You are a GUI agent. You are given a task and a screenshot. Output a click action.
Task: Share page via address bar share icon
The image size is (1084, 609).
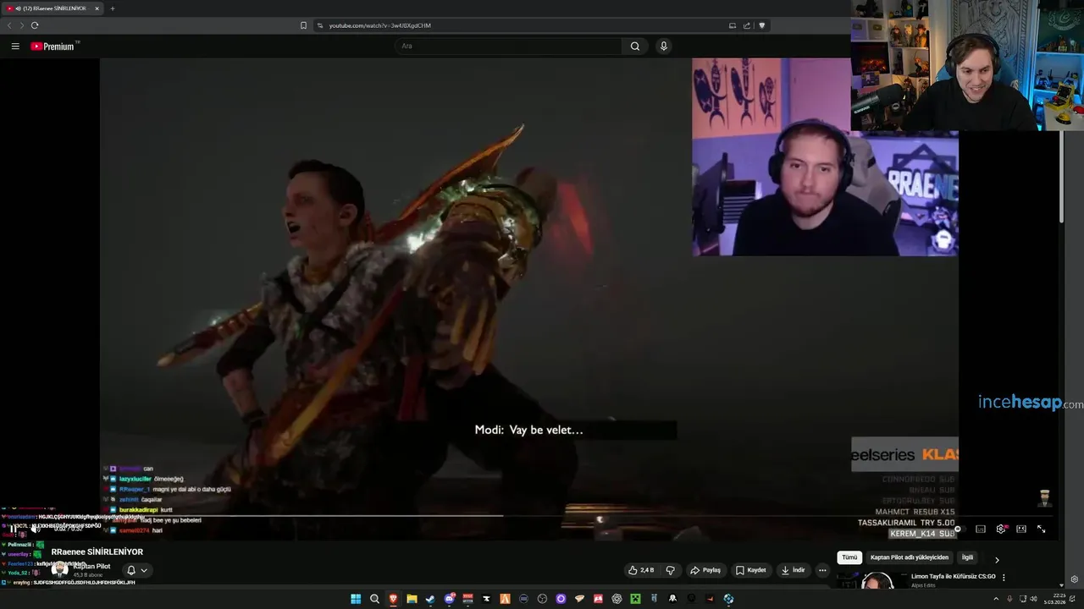click(x=747, y=25)
